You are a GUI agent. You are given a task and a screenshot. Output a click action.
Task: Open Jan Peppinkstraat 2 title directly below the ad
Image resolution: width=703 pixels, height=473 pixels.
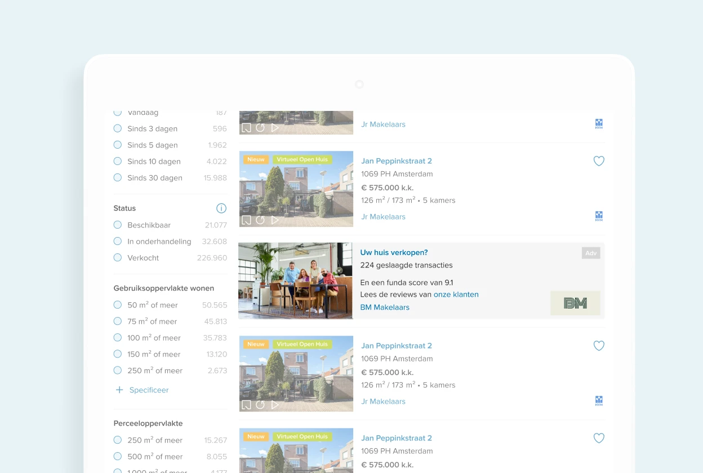[397, 346]
